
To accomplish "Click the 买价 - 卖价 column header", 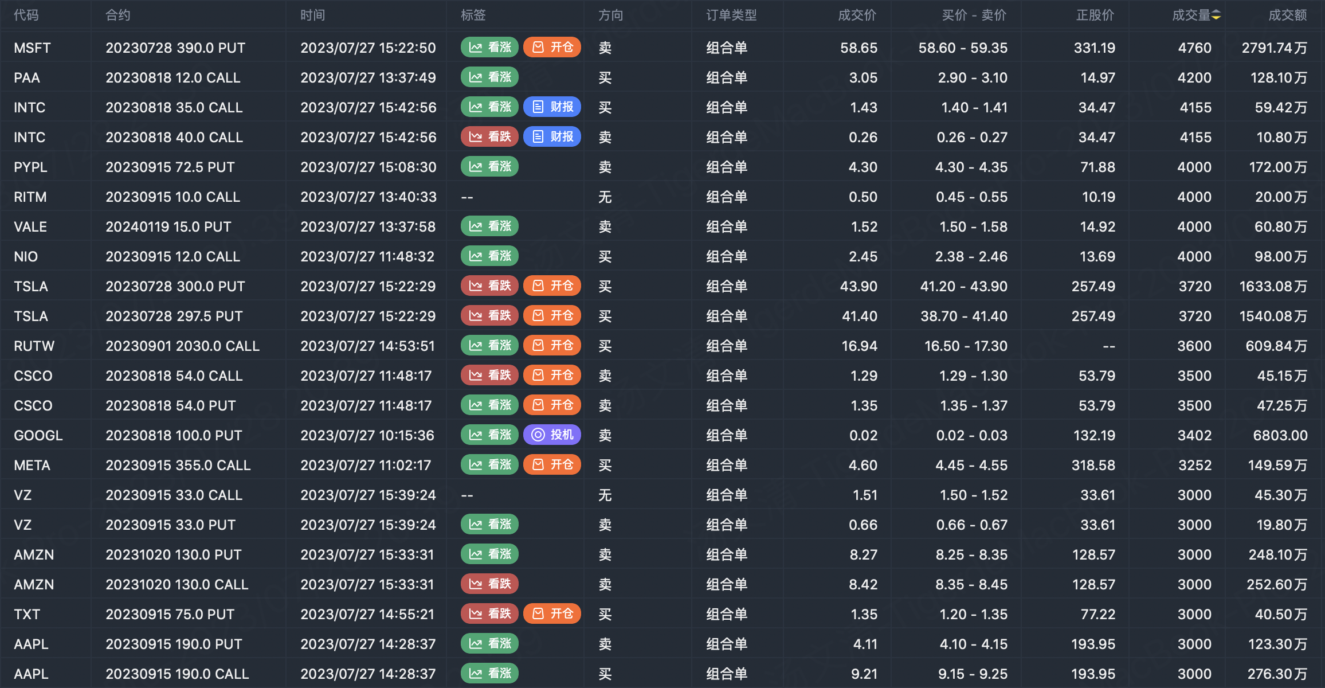I will point(974,15).
